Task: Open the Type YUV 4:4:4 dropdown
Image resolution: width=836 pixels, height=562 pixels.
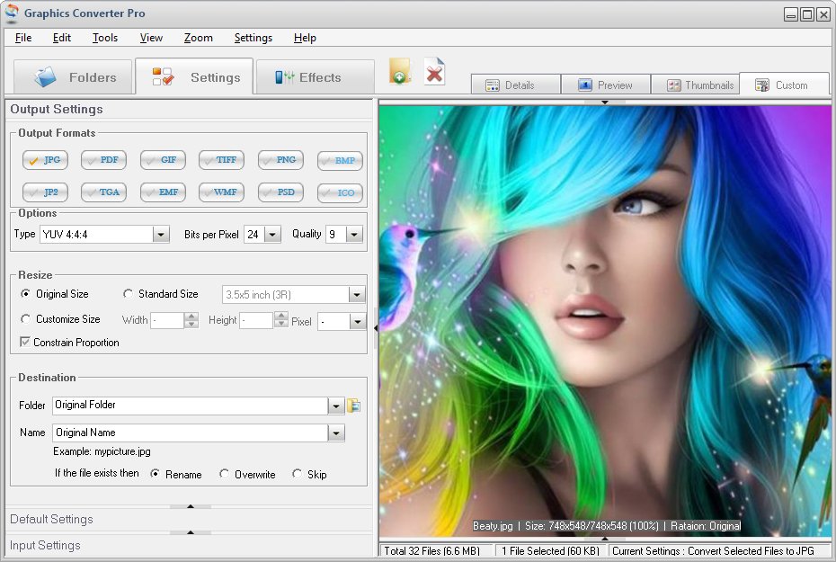Action: click(161, 235)
